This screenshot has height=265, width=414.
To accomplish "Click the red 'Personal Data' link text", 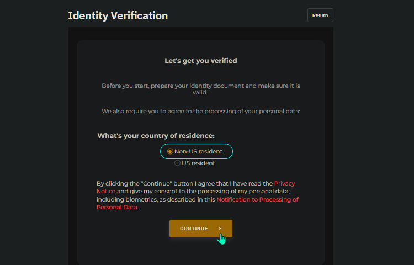I will tap(116, 208).
